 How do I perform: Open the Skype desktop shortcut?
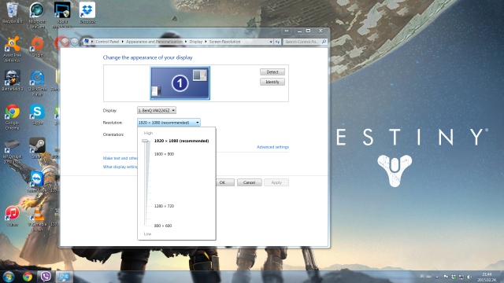click(x=37, y=115)
